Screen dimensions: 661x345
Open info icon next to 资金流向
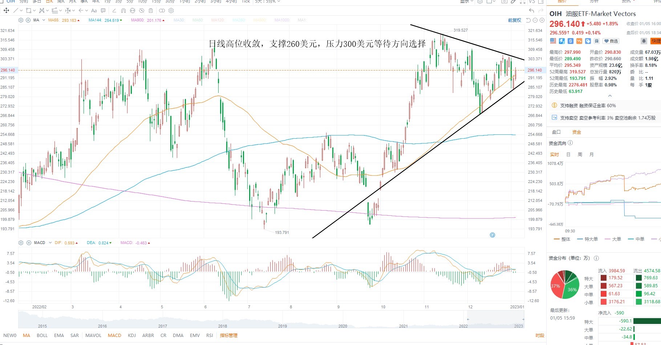pyautogui.click(x=570, y=143)
